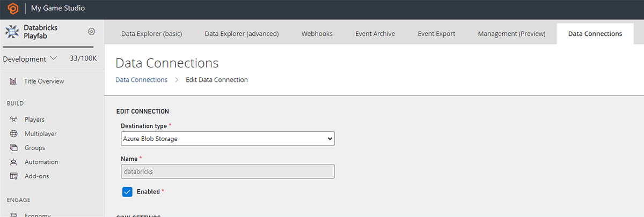Click the 33/100K usage indicator
644x217 pixels.
pos(83,58)
